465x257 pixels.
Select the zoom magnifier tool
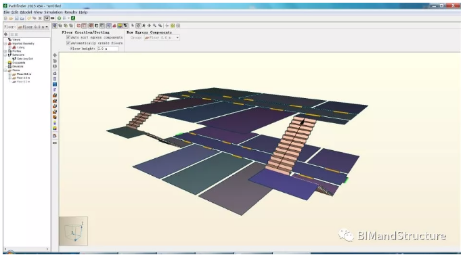(x=154, y=26)
